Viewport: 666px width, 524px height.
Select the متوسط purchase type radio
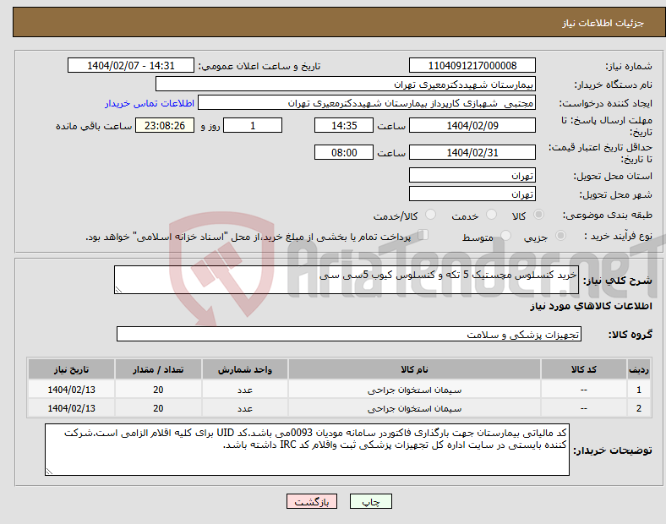pyautogui.click(x=506, y=236)
